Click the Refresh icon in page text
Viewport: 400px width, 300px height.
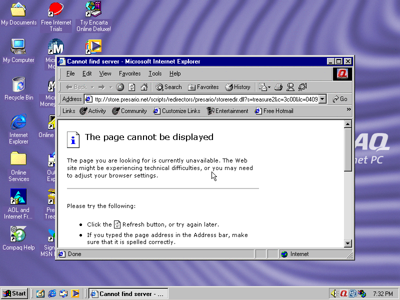tap(117, 224)
